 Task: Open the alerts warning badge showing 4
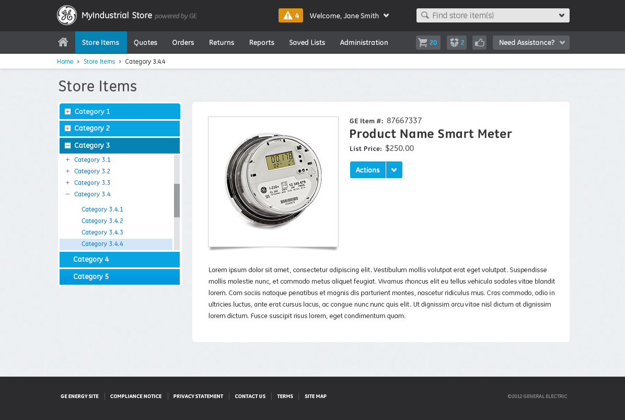pos(291,16)
